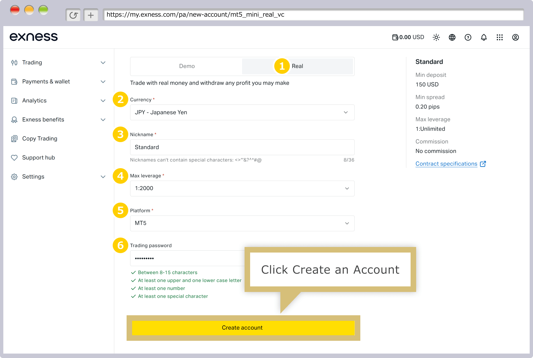The image size is (533, 358).
Task: Open the apps grid icon
Action: (499, 37)
